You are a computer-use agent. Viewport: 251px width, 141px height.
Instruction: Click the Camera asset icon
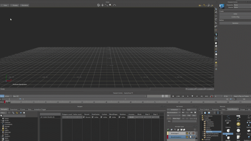coord(228,124)
